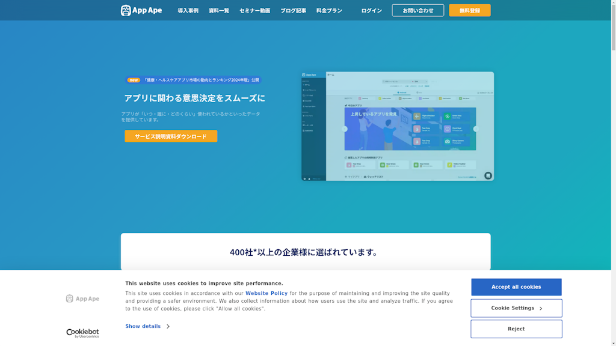Expand the Show details chevron
Image resolution: width=616 pixels, height=346 pixels.
click(168, 327)
